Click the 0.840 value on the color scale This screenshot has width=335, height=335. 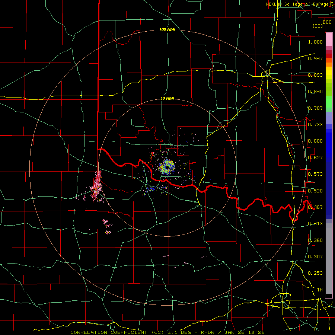pos(315,92)
